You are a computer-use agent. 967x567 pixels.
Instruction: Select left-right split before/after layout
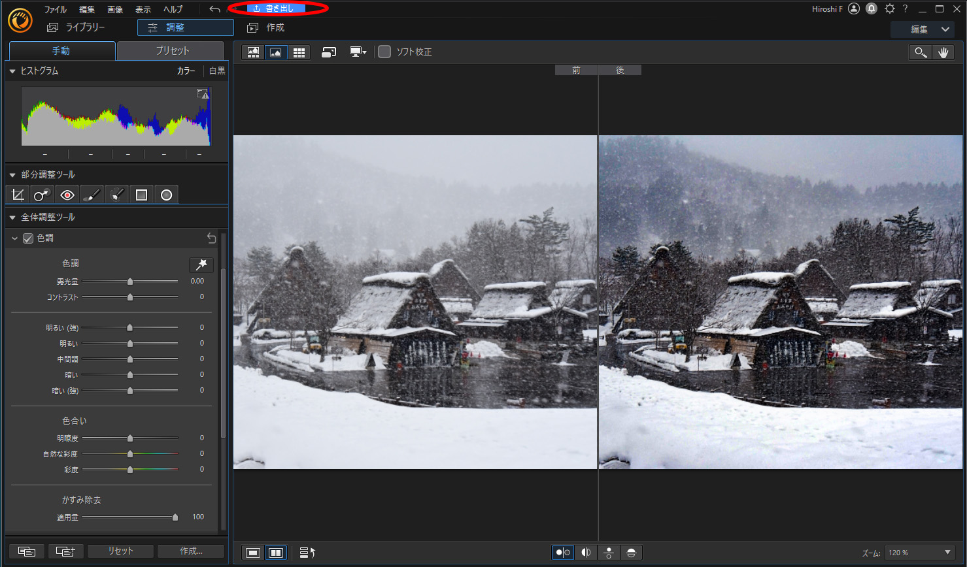point(586,553)
